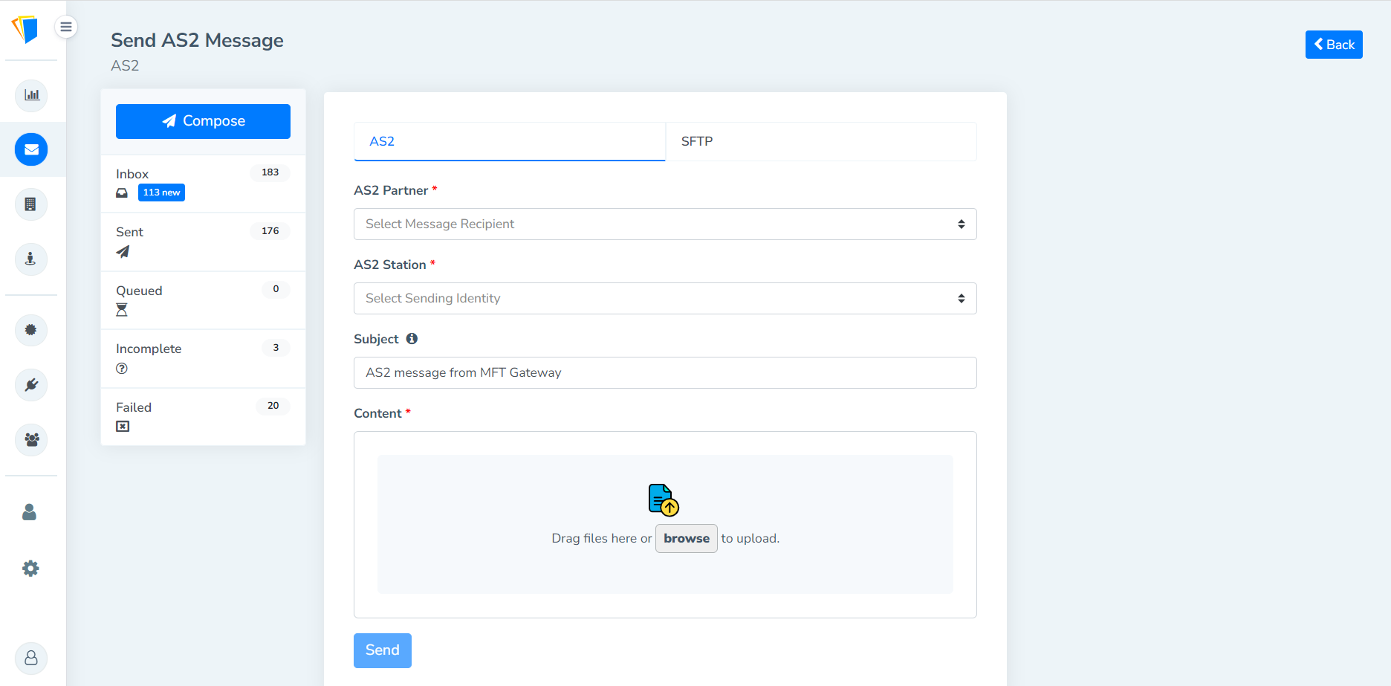Viewport: 1391px width, 686px height.
Task: Open the integrations plug icon
Action: tap(30, 384)
